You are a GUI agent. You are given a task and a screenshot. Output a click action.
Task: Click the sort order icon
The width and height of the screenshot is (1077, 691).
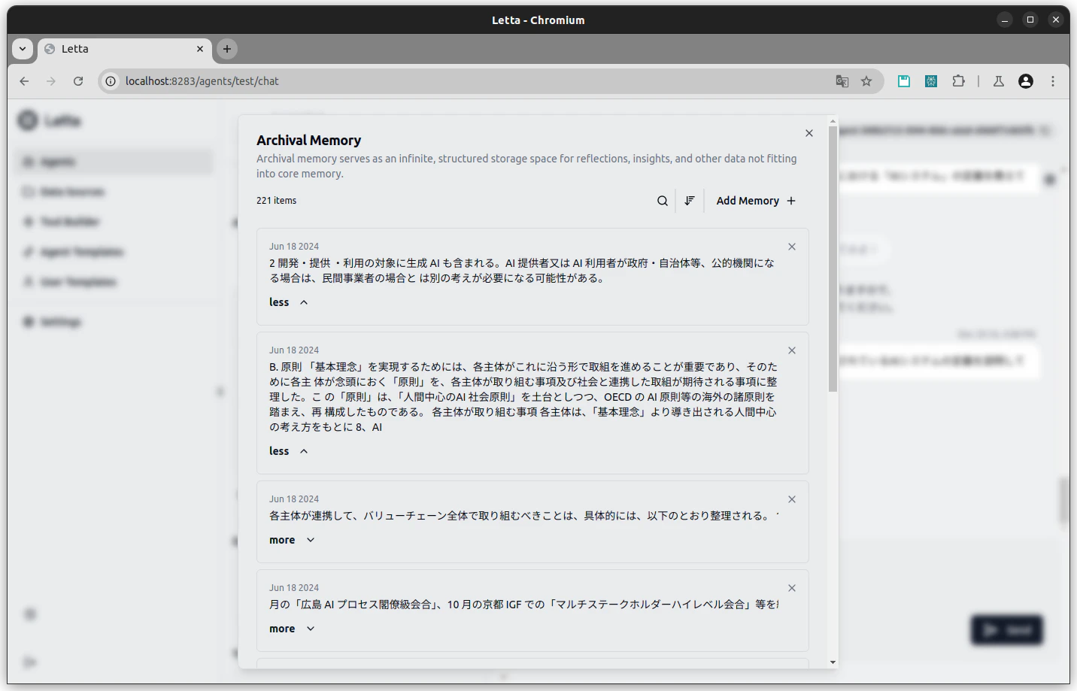pyautogui.click(x=690, y=201)
